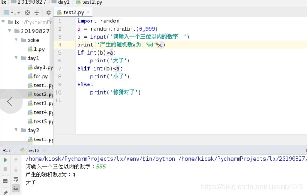Click the day1 breadcrumb
This screenshot has width=307, height=195.
click(x=61, y=2)
